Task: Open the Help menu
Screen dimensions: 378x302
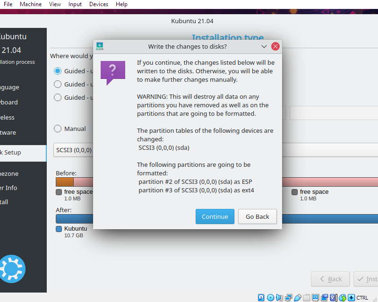Action: click(121, 4)
